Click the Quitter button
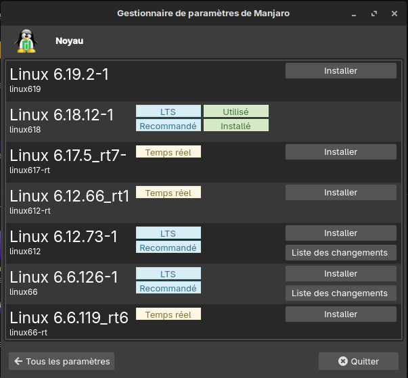The width and height of the screenshot is (408, 378). click(359, 361)
